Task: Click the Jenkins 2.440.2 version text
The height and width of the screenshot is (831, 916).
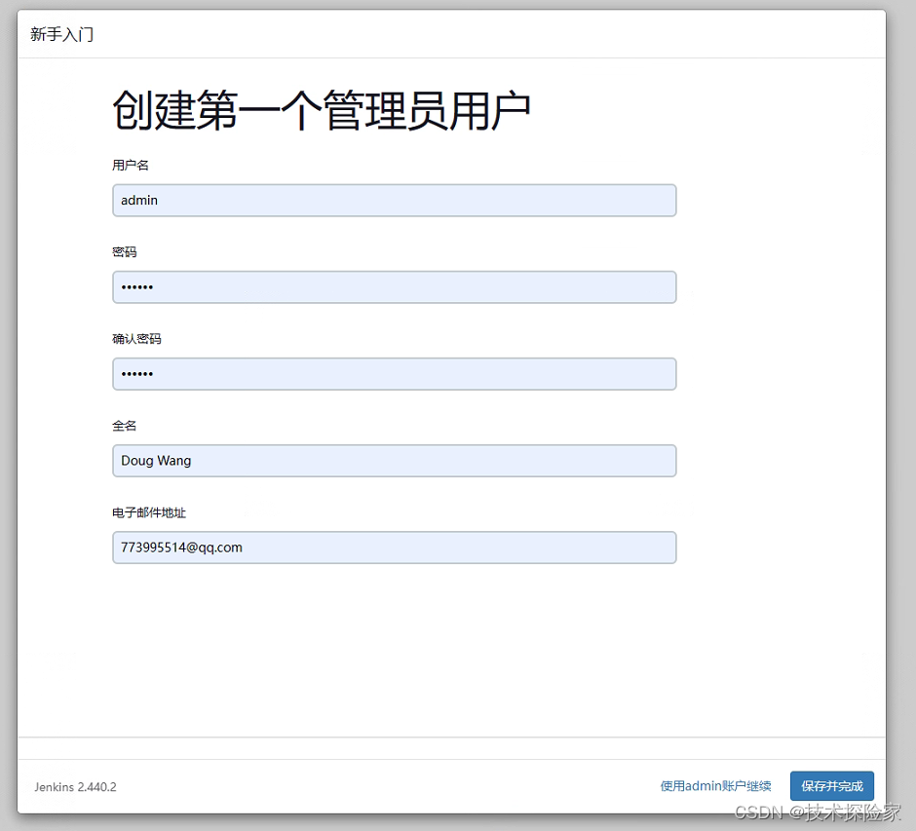Action: point(75,787)
